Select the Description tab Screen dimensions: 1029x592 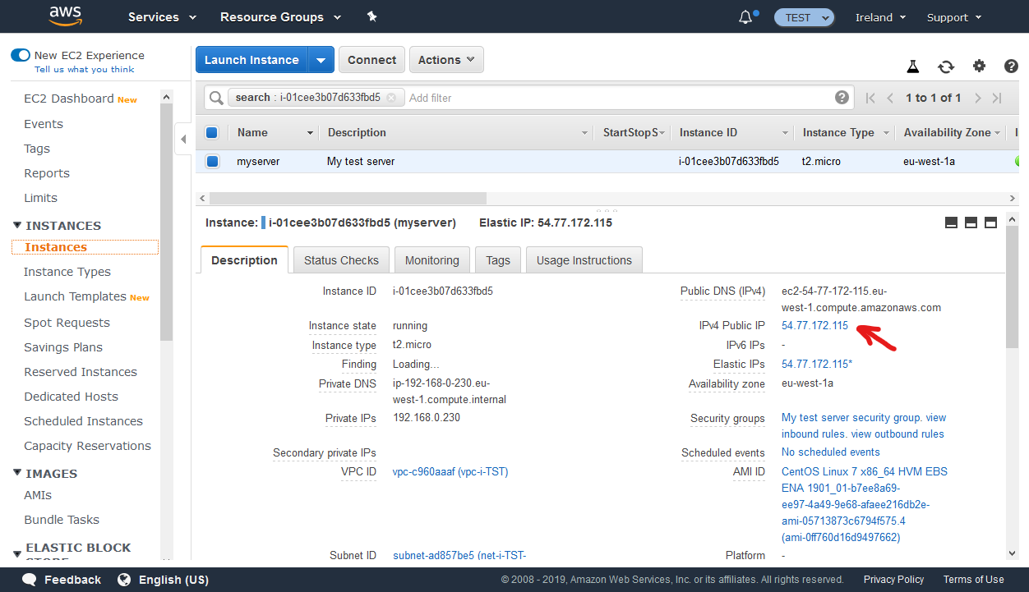[x=244, y=260]
